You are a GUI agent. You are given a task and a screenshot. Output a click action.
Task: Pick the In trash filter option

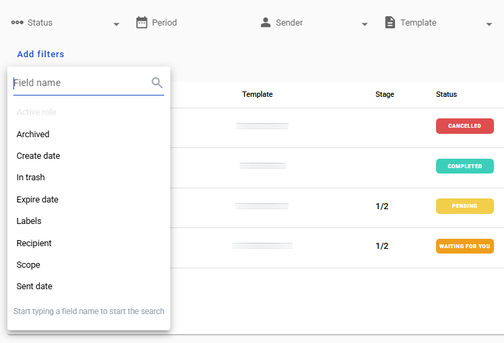coord(31,178)
